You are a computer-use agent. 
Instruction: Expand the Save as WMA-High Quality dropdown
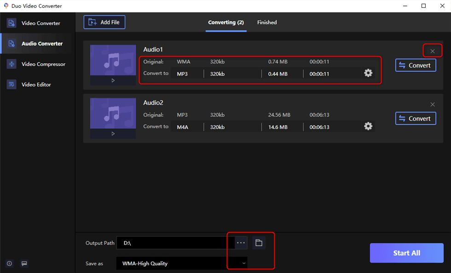tap(182, 263)
